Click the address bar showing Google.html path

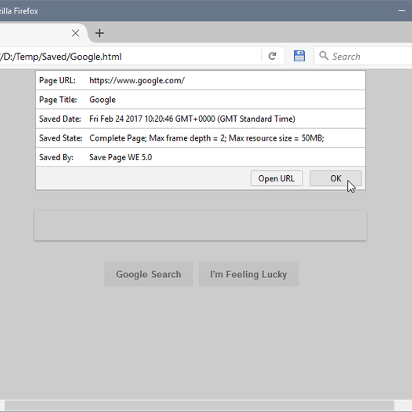point(129,56)
